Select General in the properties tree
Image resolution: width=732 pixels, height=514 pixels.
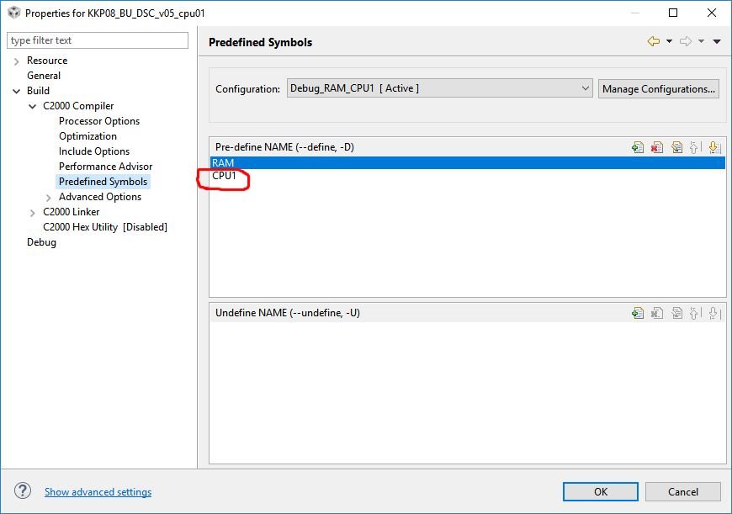click(x=44, y=76)
